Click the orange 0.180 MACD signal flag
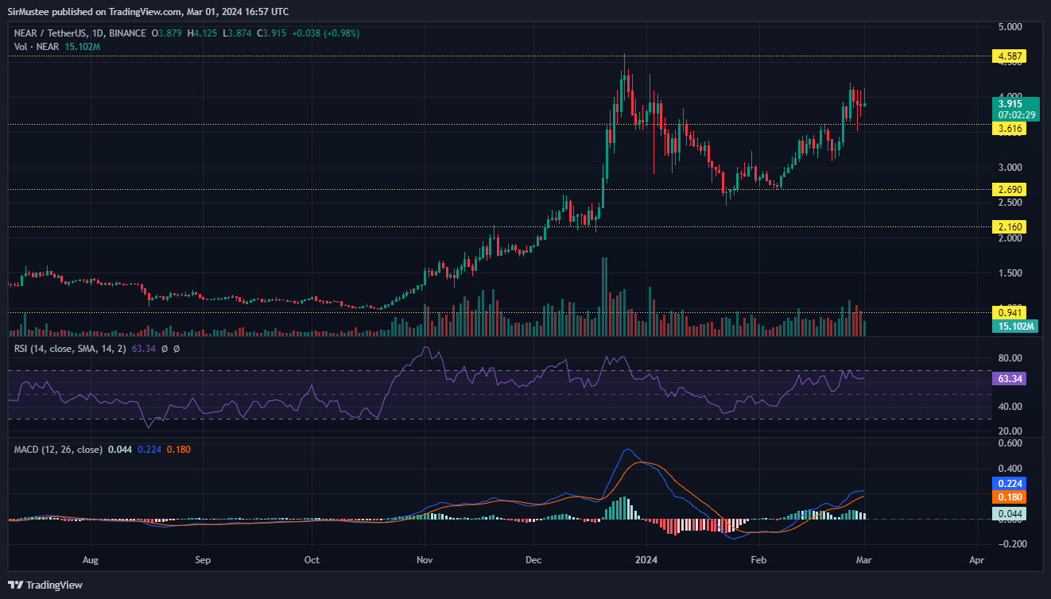The height and width of the screenshot is (599, 1051). [x=1008, y=498]
